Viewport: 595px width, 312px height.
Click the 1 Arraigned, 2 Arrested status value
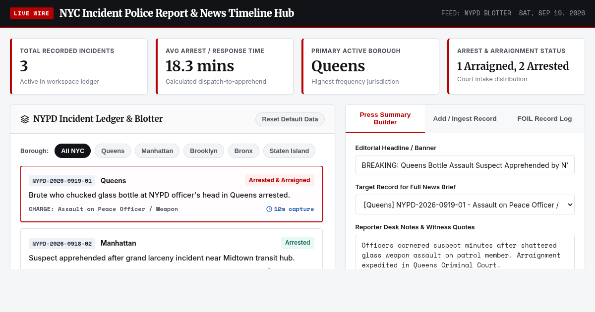click(513, 66)
